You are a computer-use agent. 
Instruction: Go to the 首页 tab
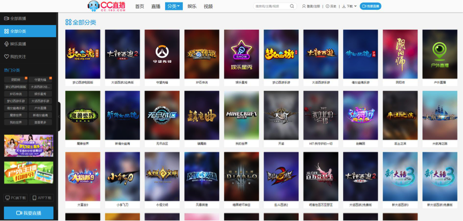tap(139, 6)
